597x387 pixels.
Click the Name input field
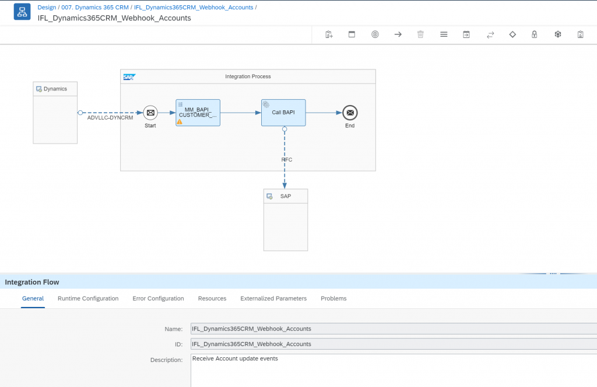pyautogui.click(x=394, y=329)
